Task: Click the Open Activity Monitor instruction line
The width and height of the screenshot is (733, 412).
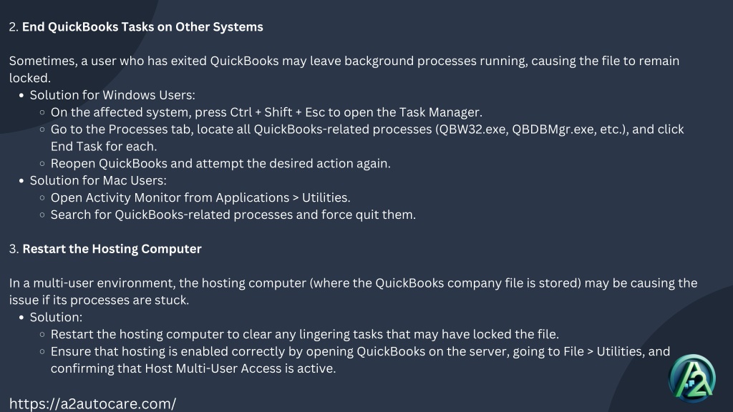Action: [x=200, y=197]
